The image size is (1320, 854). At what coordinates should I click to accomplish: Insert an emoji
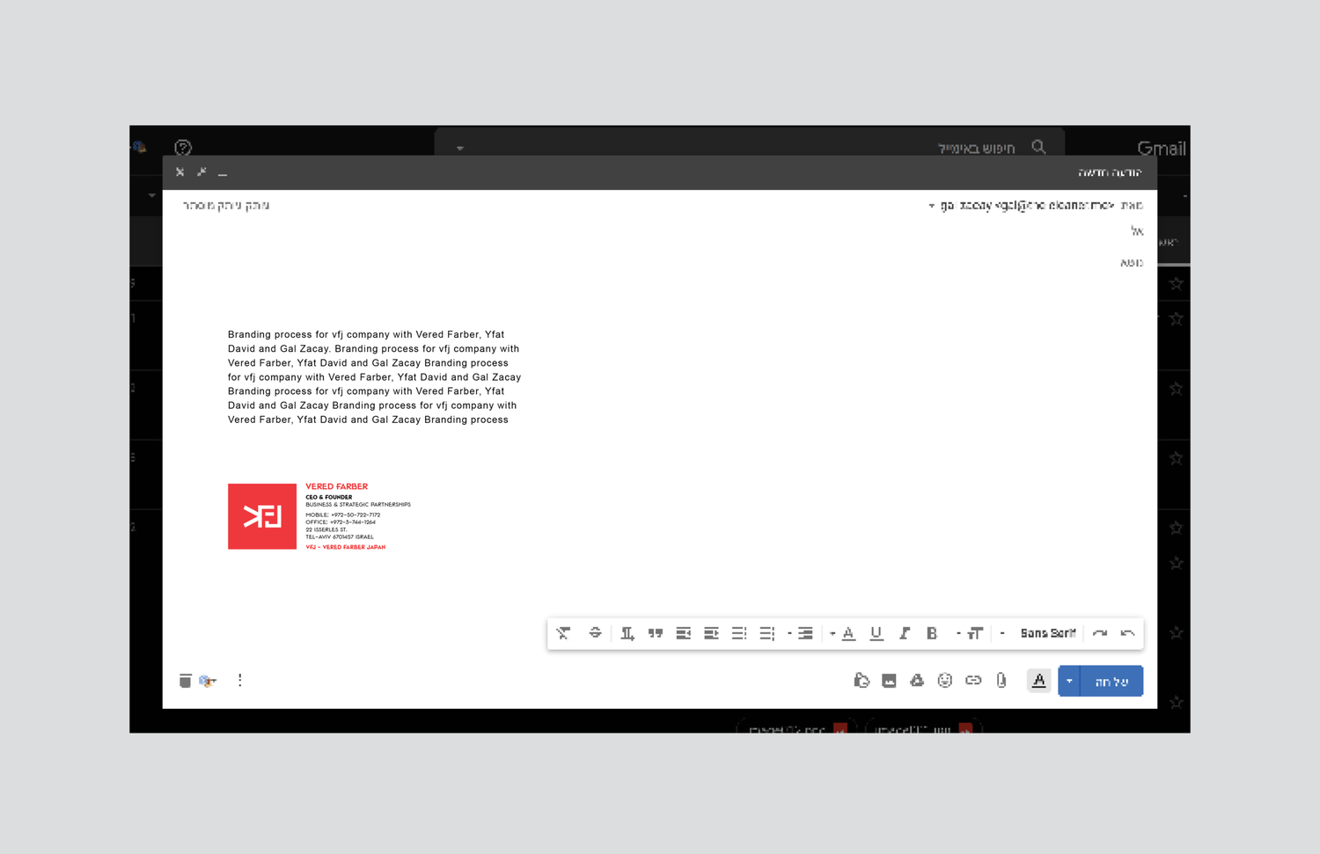[945, 680]
